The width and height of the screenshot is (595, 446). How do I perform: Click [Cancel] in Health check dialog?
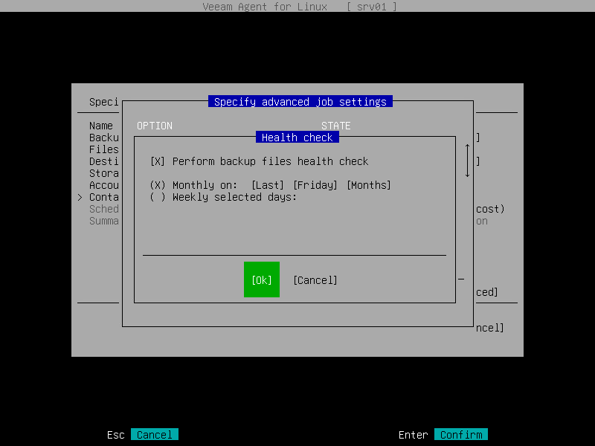(315, 280)
